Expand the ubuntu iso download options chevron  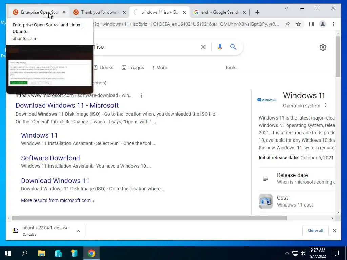(78, 231)
